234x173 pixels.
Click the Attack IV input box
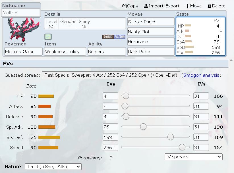[x=201, y=106]
